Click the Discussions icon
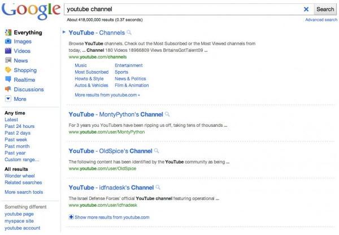 click(8, 89)
